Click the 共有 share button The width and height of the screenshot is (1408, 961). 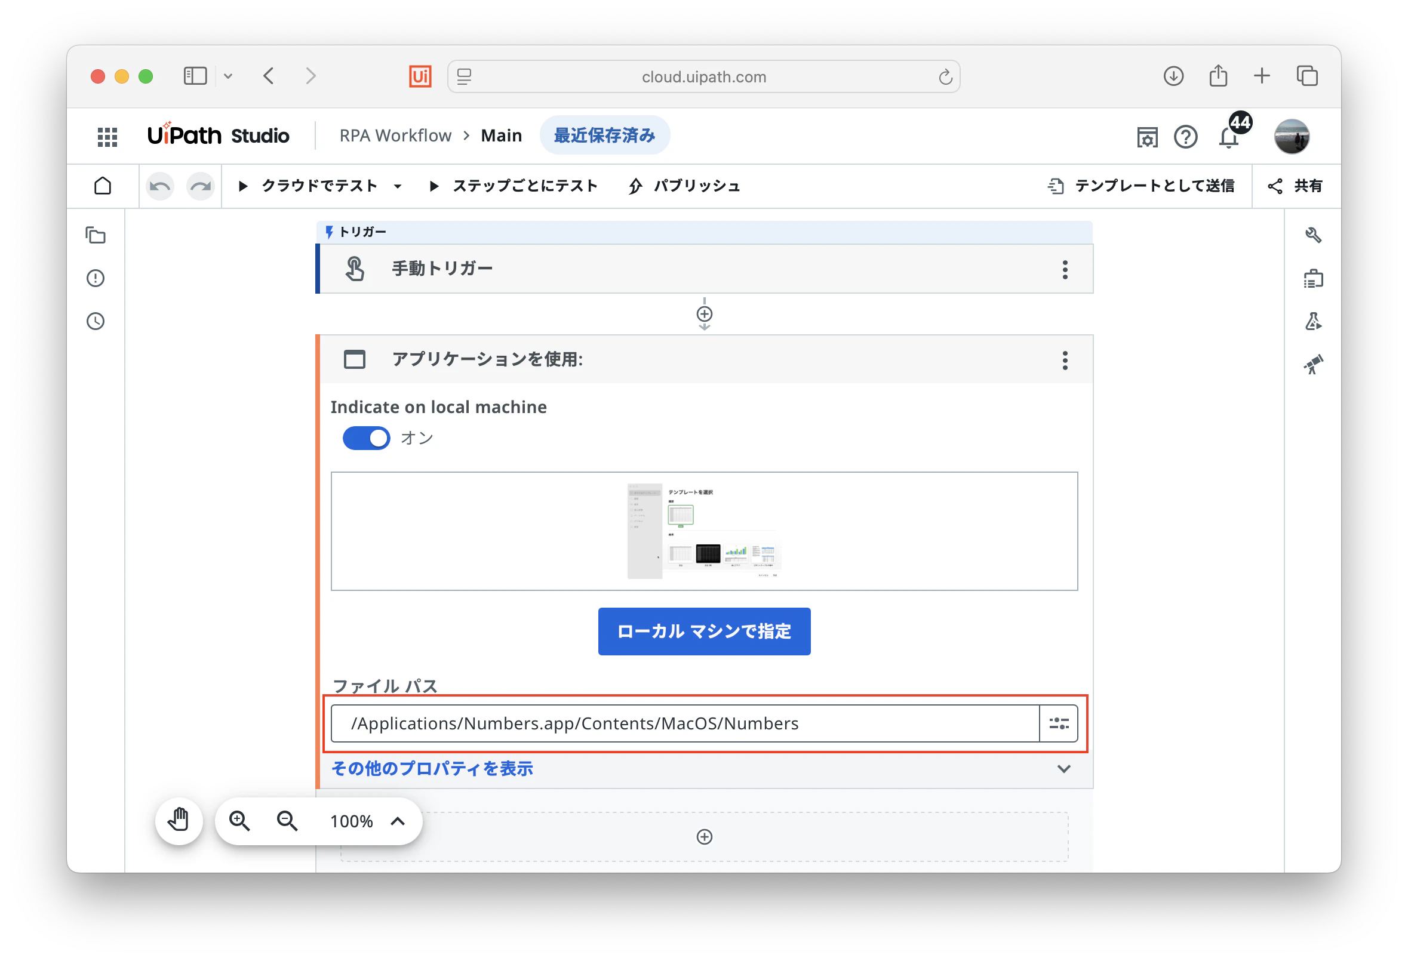pyautogui.click(x=1295, y=186)
